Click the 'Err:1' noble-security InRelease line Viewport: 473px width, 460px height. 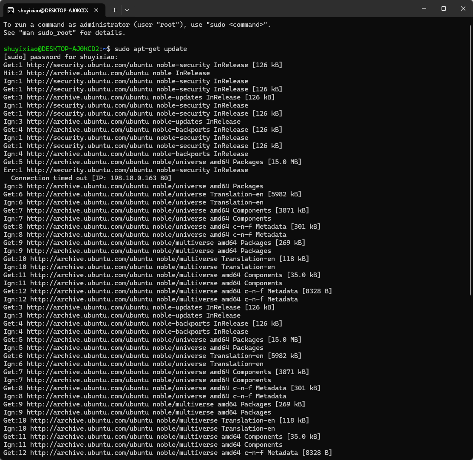(x=126, y=170)
